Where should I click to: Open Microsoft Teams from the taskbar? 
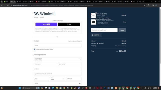tap(49, 88)
